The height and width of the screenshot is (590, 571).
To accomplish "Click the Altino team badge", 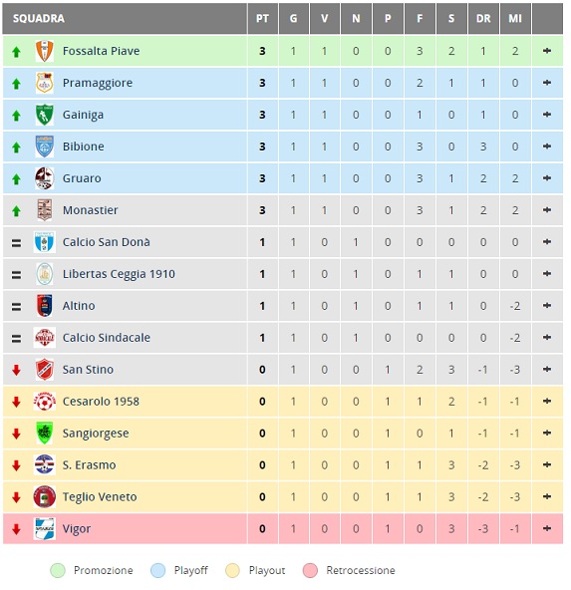I will point(45,306).
